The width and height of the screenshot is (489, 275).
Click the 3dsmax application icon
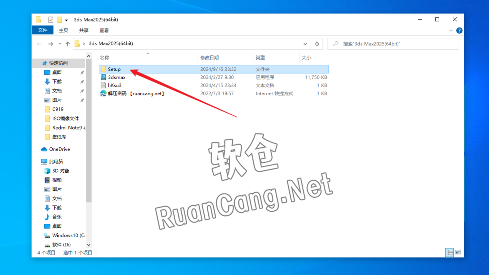(x=103, y=77)
